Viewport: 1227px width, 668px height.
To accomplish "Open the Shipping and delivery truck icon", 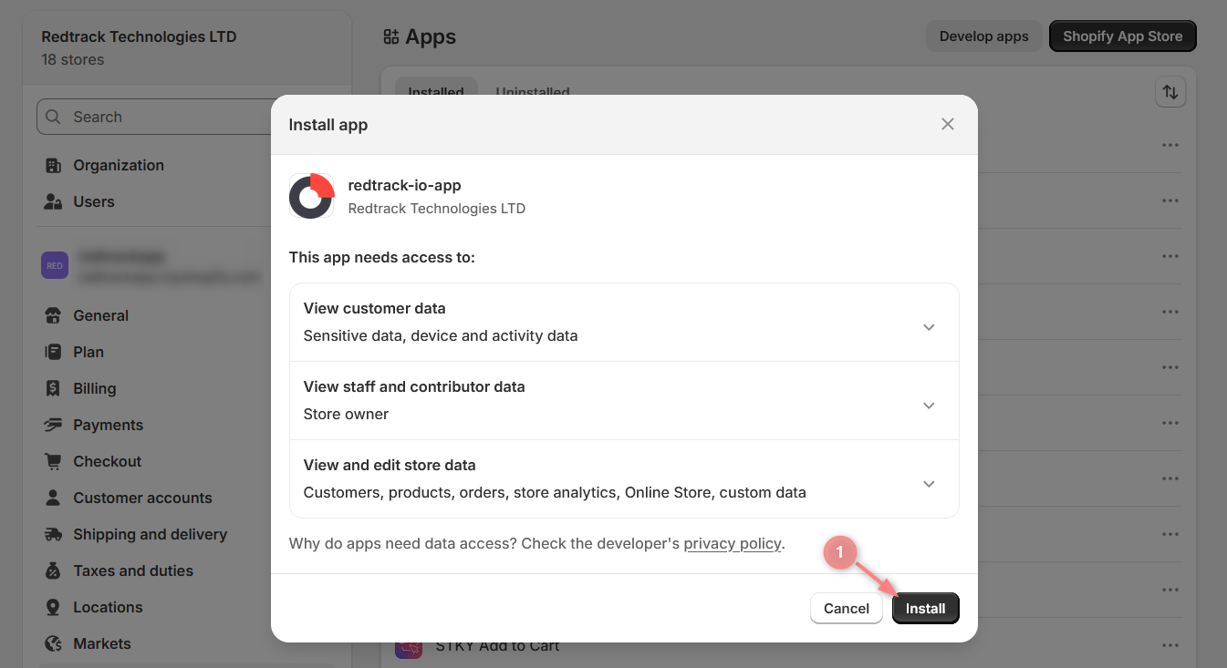I will click(54, 535).
